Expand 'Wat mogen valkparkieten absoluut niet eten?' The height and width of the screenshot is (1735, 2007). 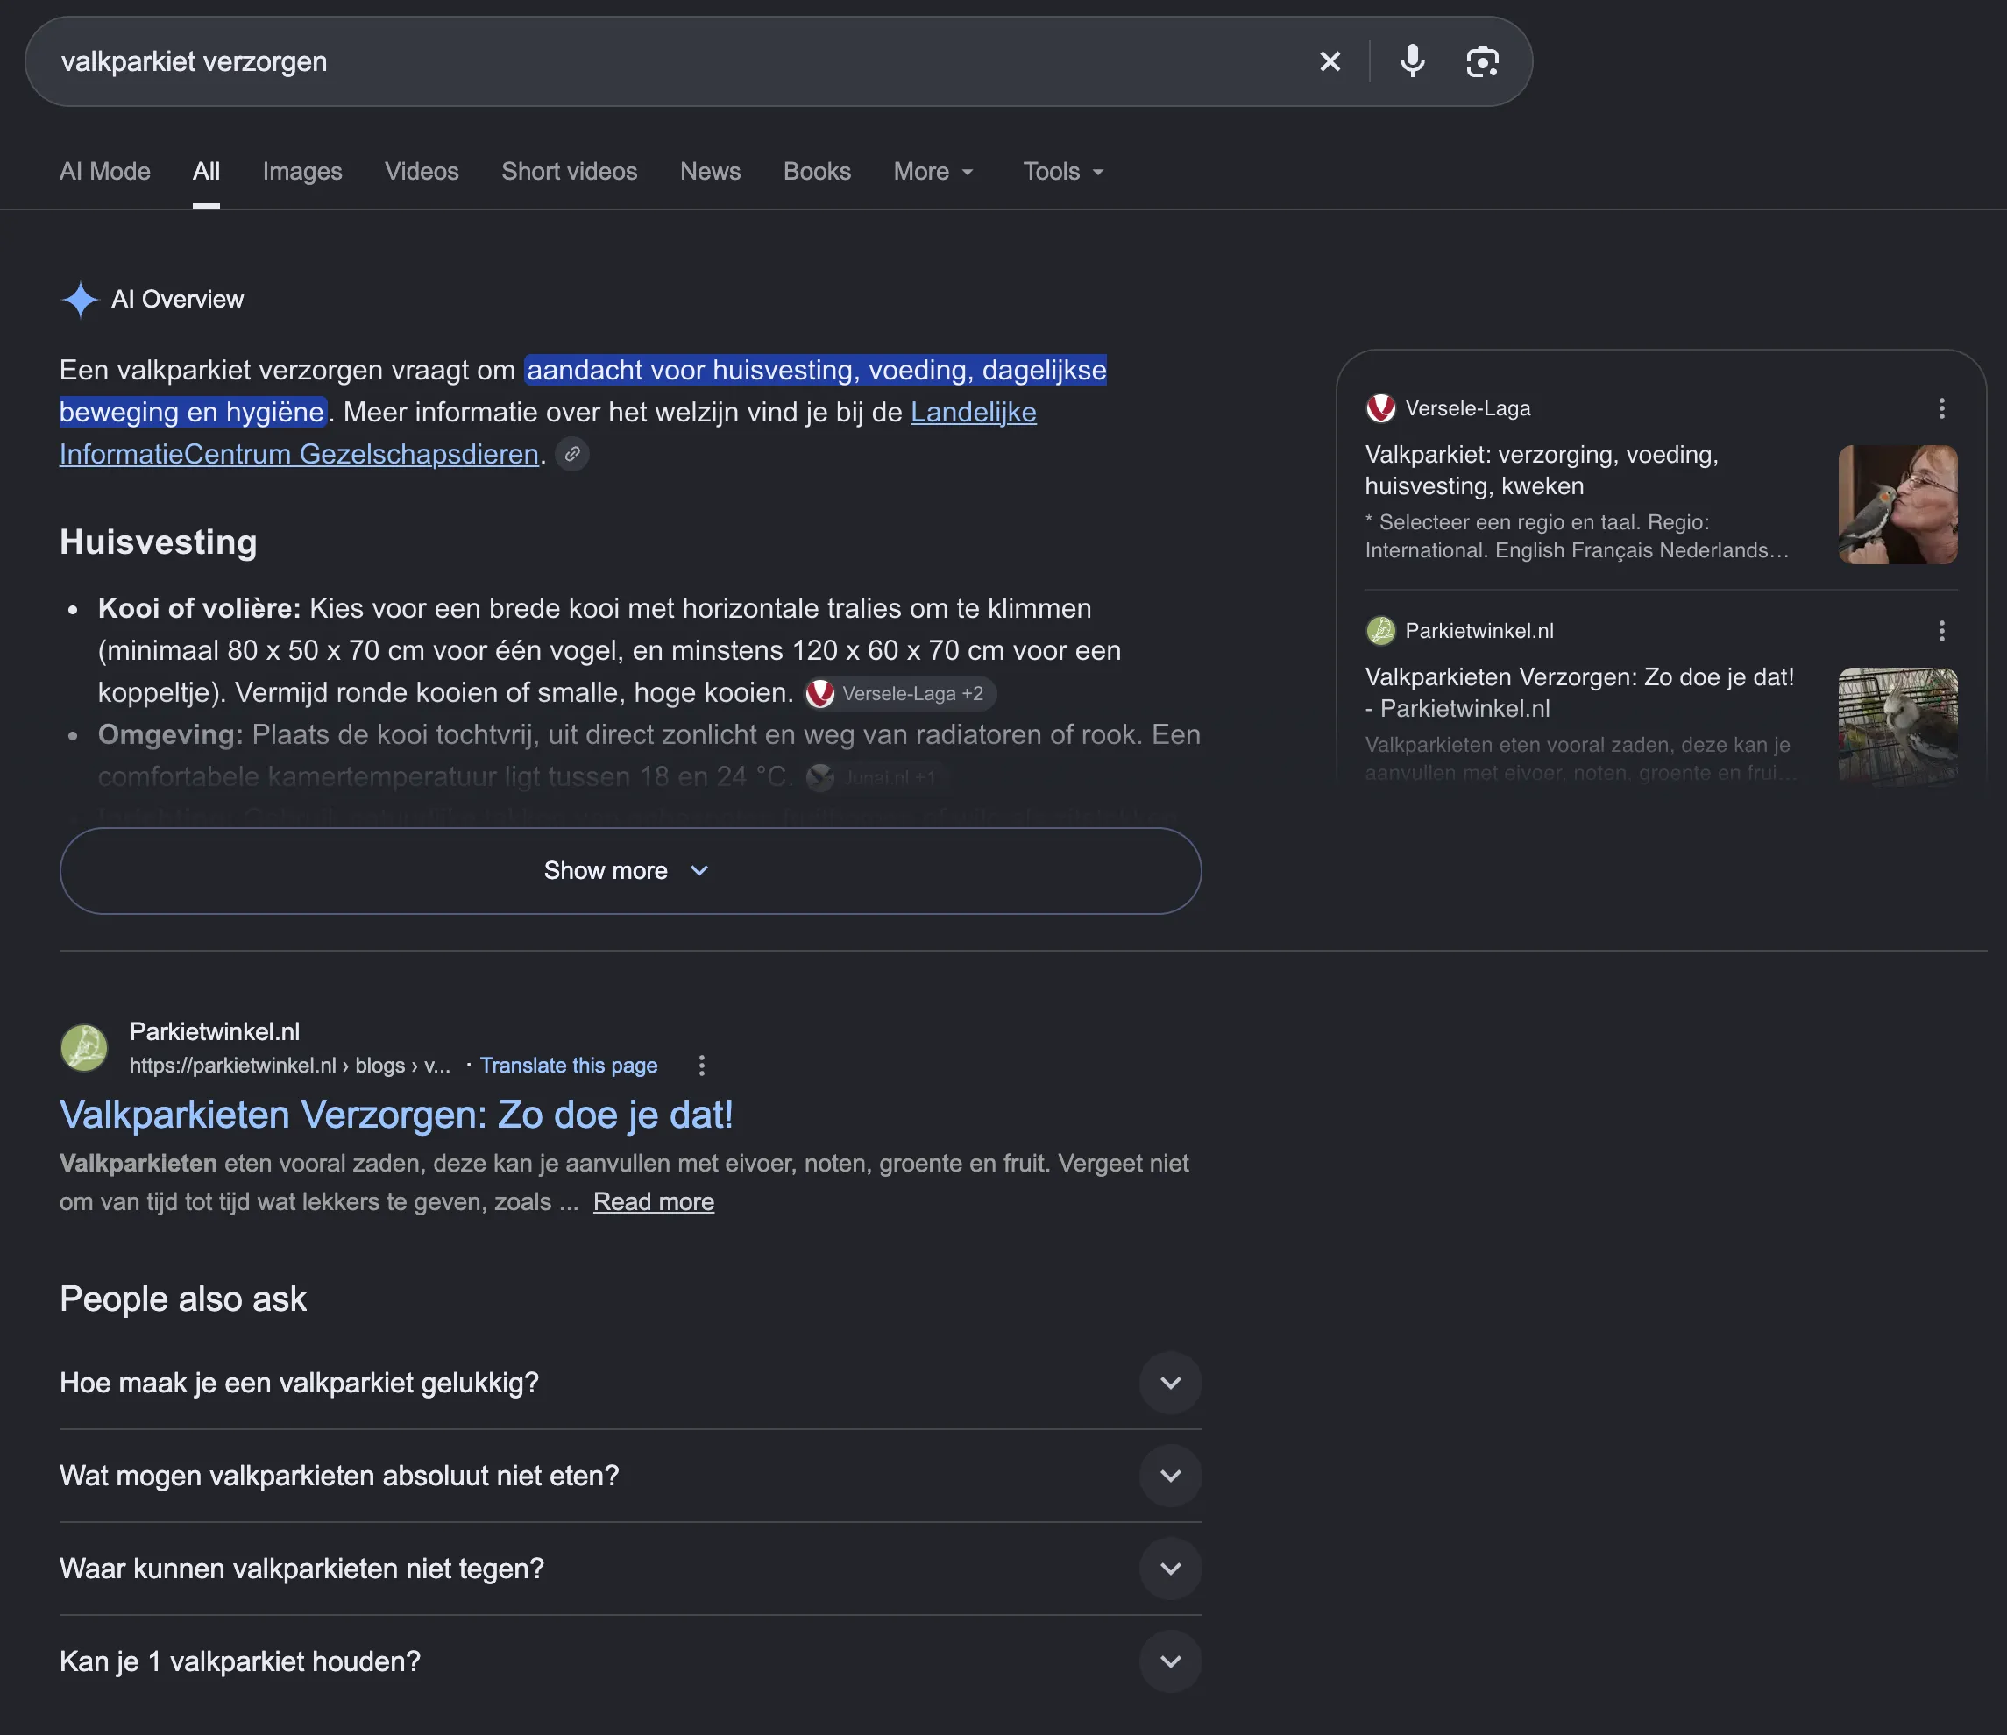(x=630, y=1476)
